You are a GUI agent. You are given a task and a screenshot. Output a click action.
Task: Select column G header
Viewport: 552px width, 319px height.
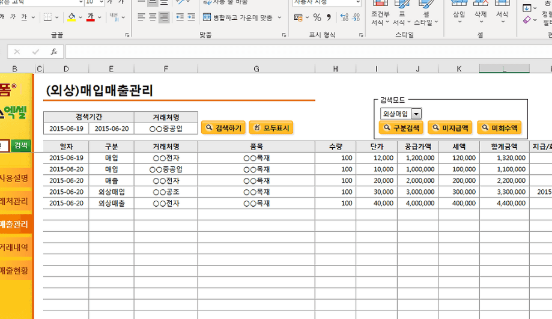pyautogui.click(x=256, y=69)
